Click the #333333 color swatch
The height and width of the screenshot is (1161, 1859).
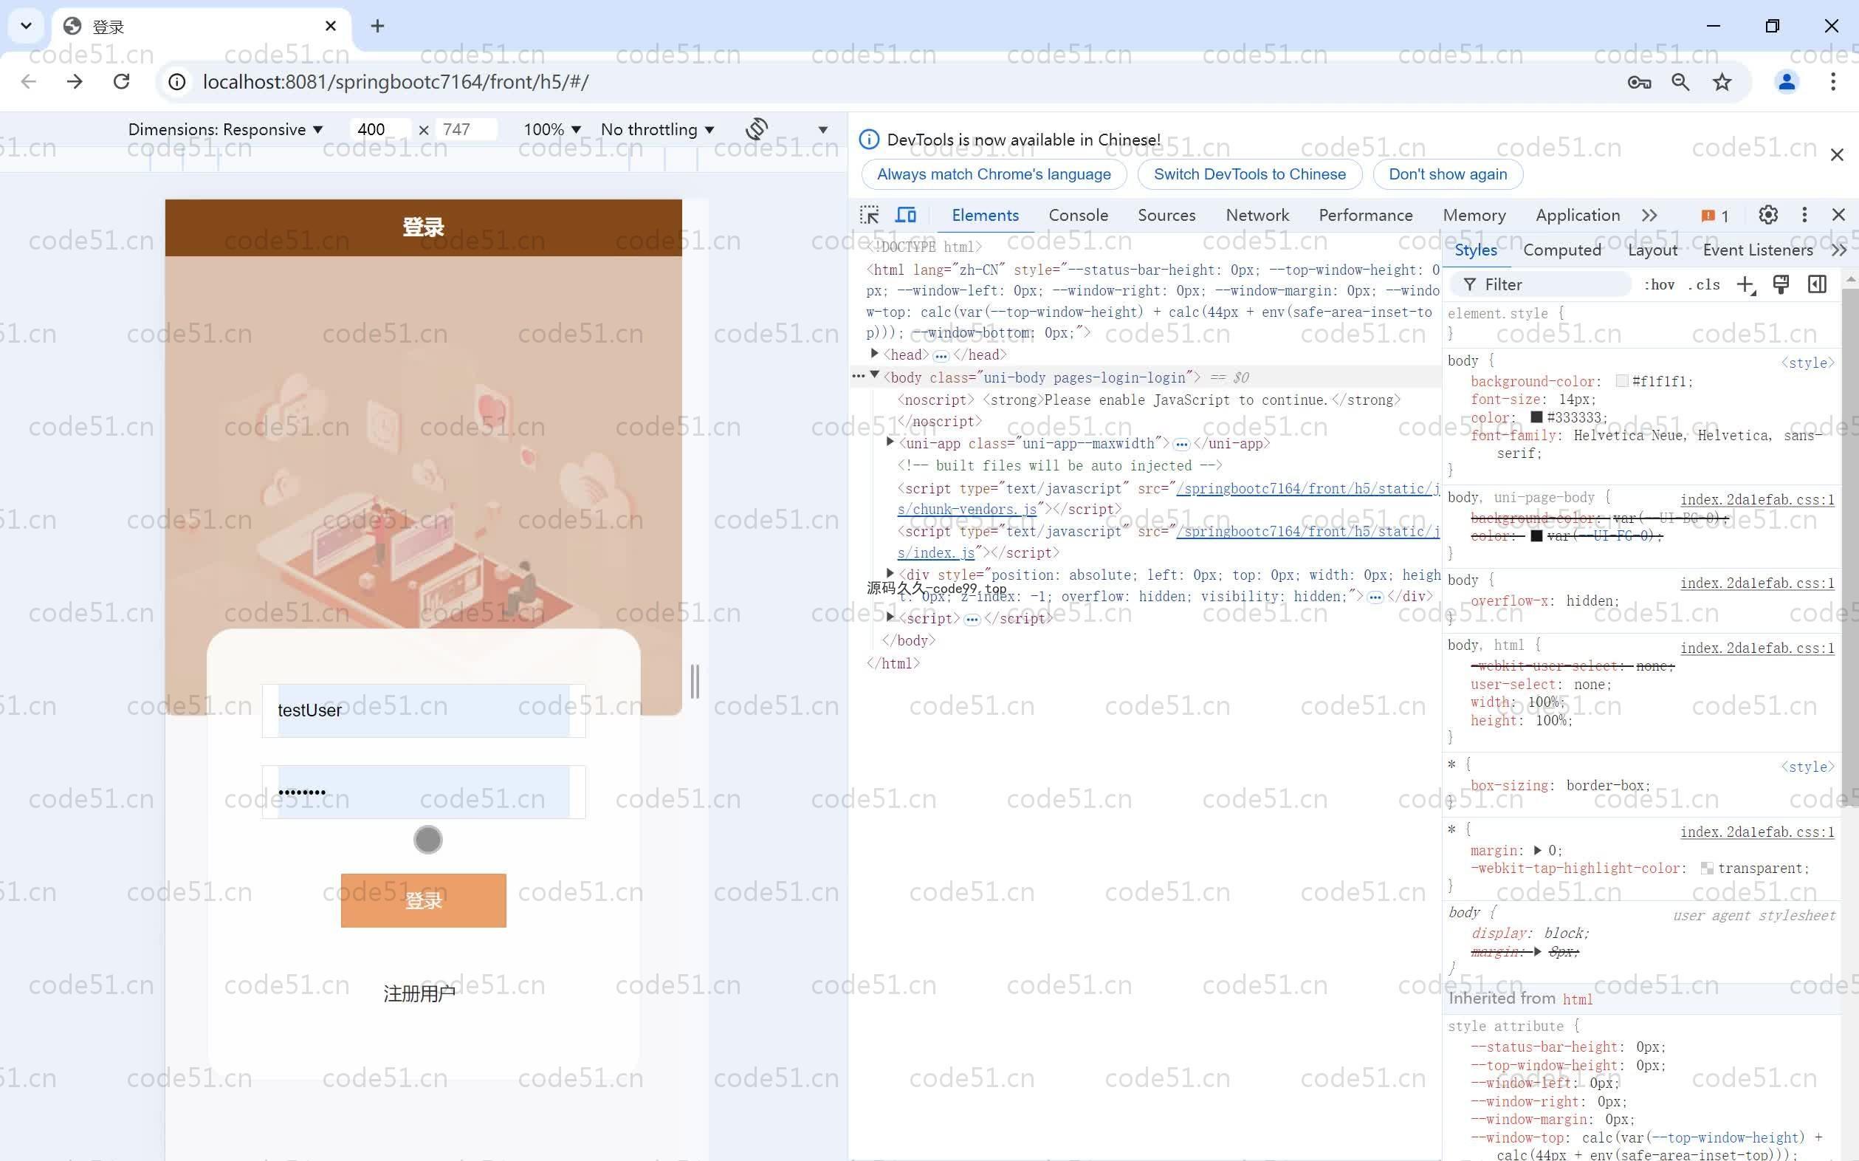tap(1536, 418)
